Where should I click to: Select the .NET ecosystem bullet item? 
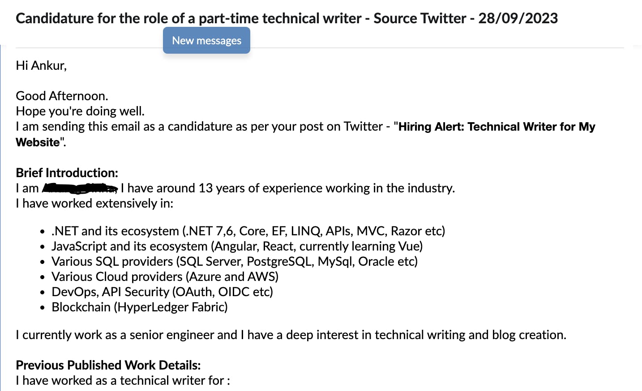248,231
